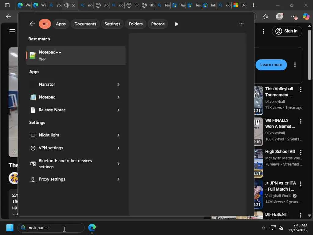Open Notepad++ best match result

[76, 55]
